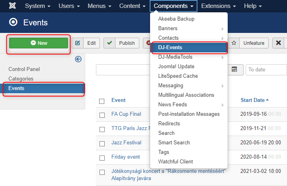287x186 pixels.
Task: Click the Edit pencil icon
Action: click(78, 43)
